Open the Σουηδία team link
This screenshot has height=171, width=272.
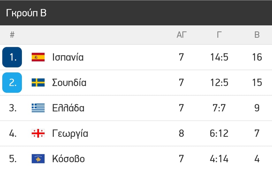pyautogui.click(x=69, y=82)
